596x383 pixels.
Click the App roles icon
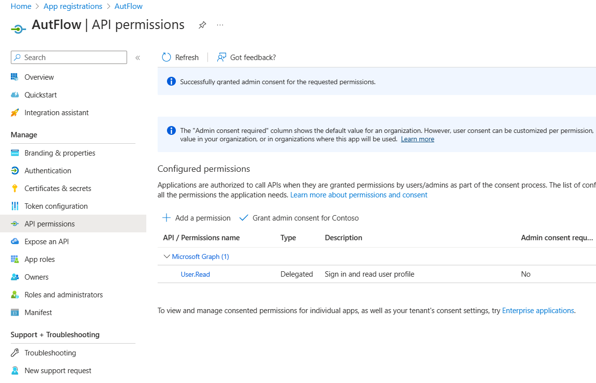tap(16, 259)
